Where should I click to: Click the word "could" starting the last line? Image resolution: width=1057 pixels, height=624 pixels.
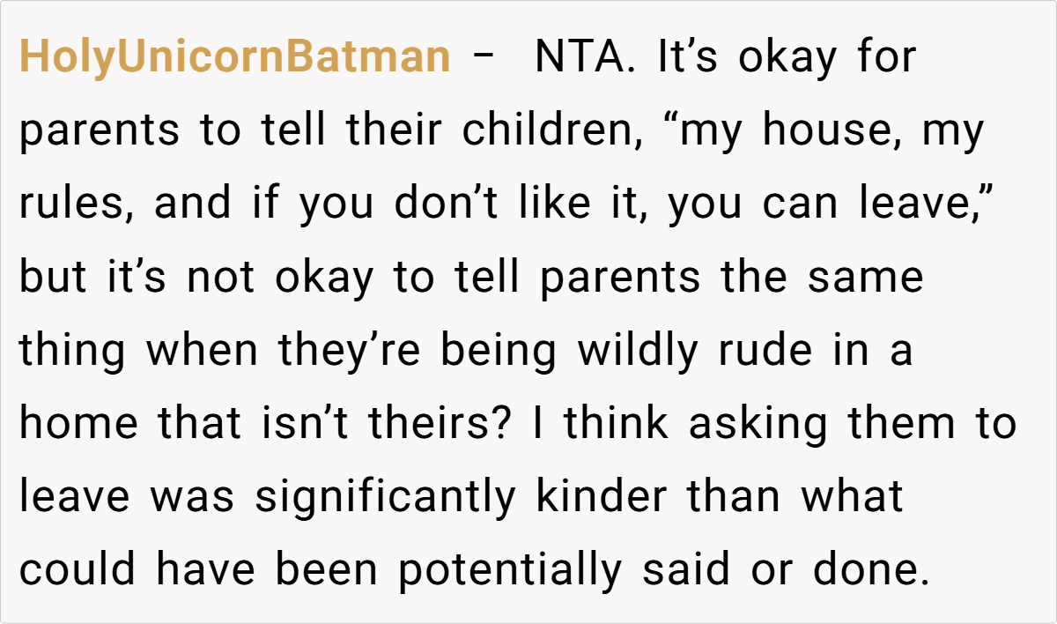click(78, 570)
